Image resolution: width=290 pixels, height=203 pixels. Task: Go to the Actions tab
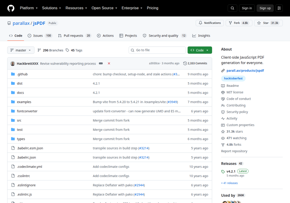[105, 36]
